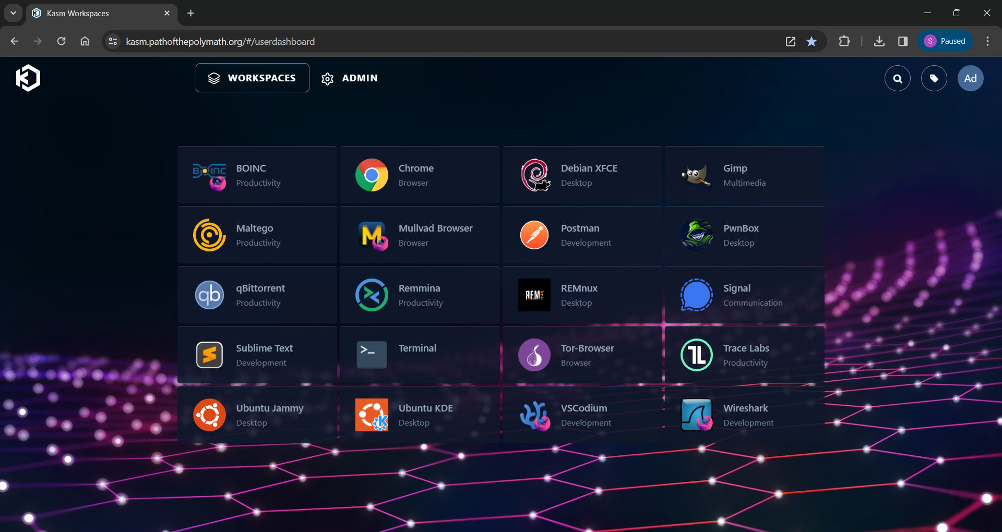This screenshot has width=1002, height=532.
Task: Open the Maltego workspace icon
Action: 209,235
